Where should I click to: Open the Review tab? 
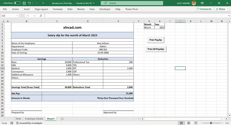click(81, 9)
